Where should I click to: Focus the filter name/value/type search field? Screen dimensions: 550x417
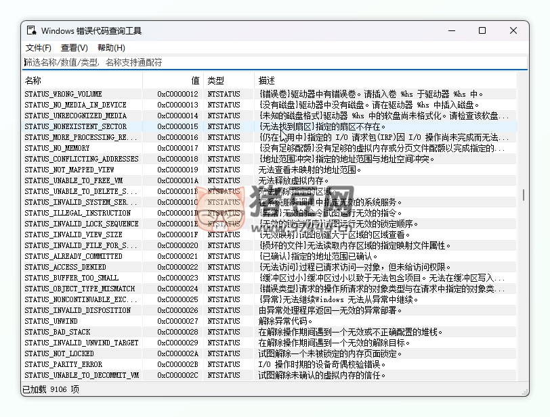[x=271, y=62]
